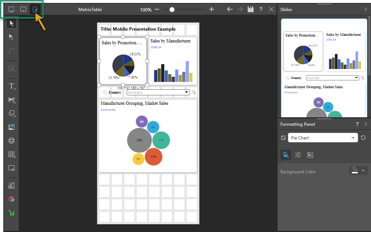Image resolution: width=371 pixels, height=232 pixels.
Task: Click the globe web content tool
Action: [x=11, y=141]
